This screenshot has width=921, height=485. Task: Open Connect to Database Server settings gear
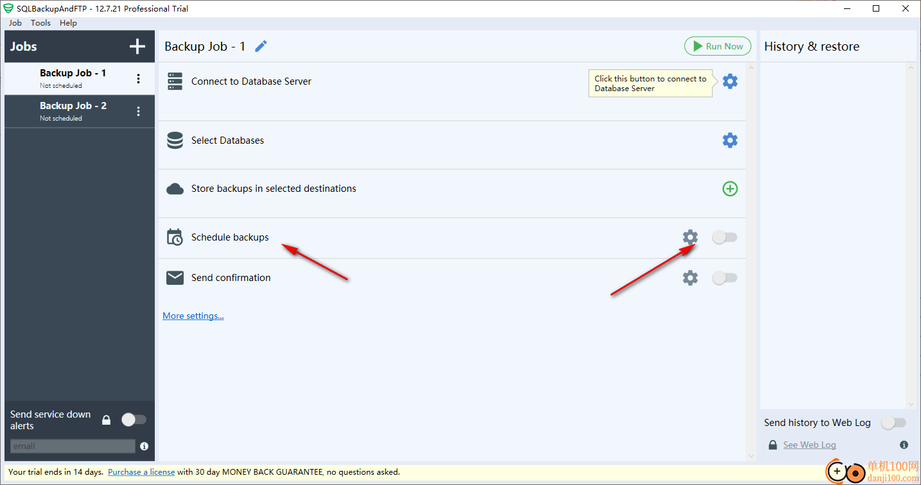pyautogui.click(x=730, y=81)
